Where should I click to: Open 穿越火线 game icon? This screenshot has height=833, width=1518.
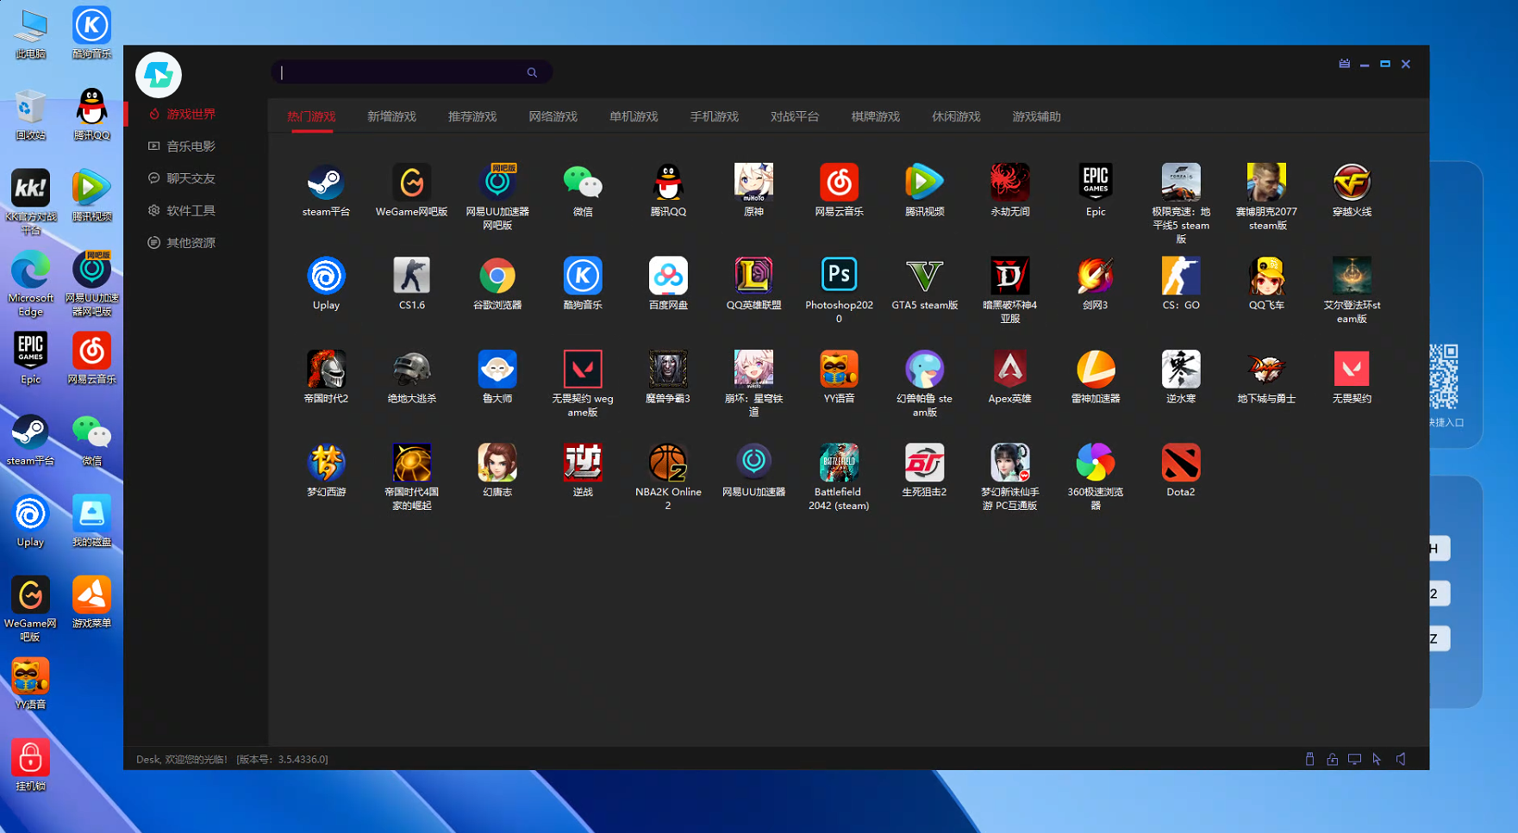1352,183
